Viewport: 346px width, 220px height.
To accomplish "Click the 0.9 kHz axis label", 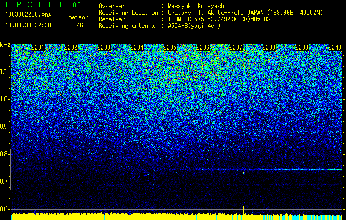I will (5, 127).
